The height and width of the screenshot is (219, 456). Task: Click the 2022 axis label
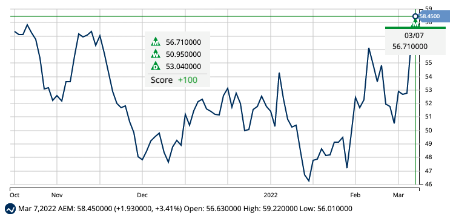(271, 195)
